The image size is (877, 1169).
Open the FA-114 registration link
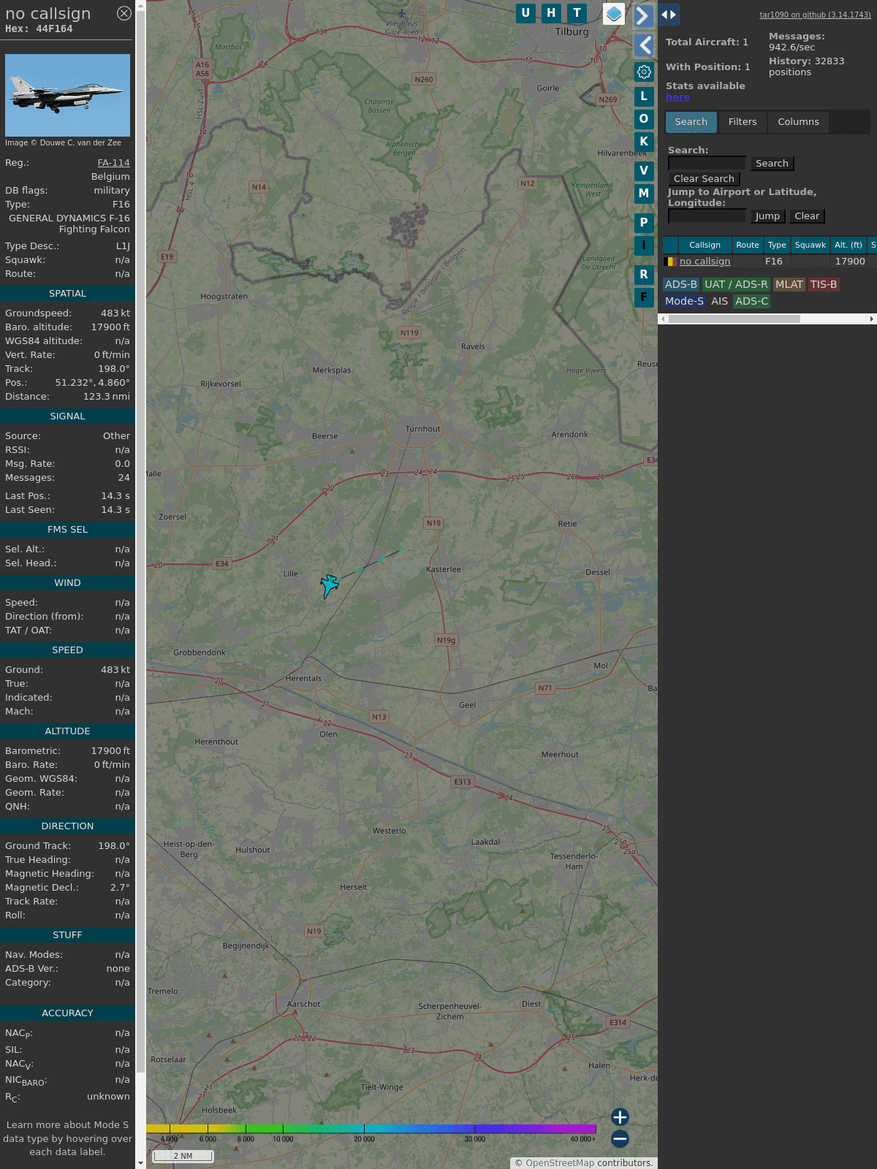[x=113, y=163]
